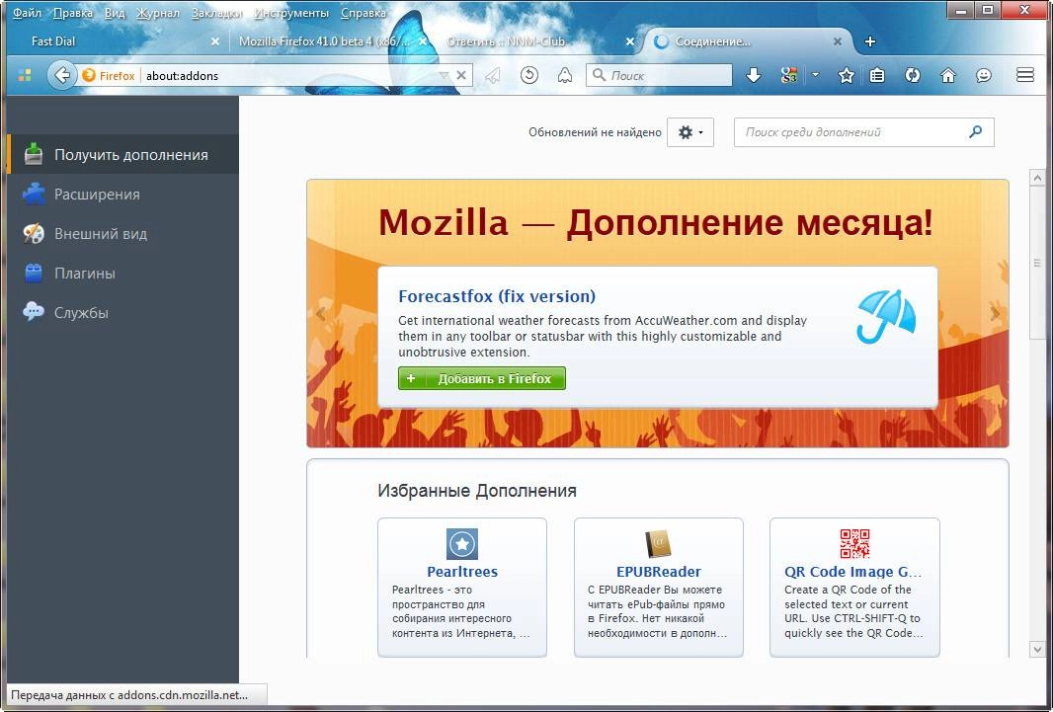Stop loading with URL bar X button
The height and width of the screenshot is (712, 1053).
[x=461, y=76]
